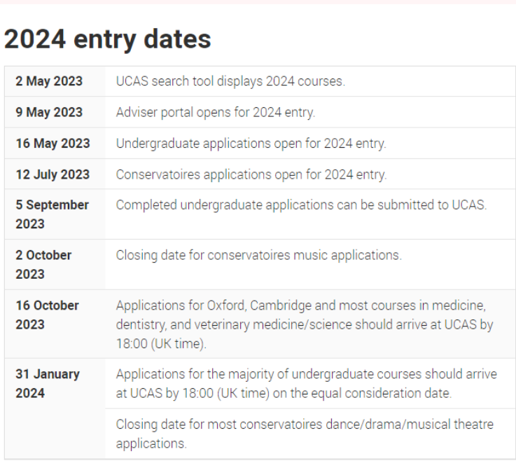
Task: Click the dance/drama/musical theatre closing date text
Action: (305, 434)
